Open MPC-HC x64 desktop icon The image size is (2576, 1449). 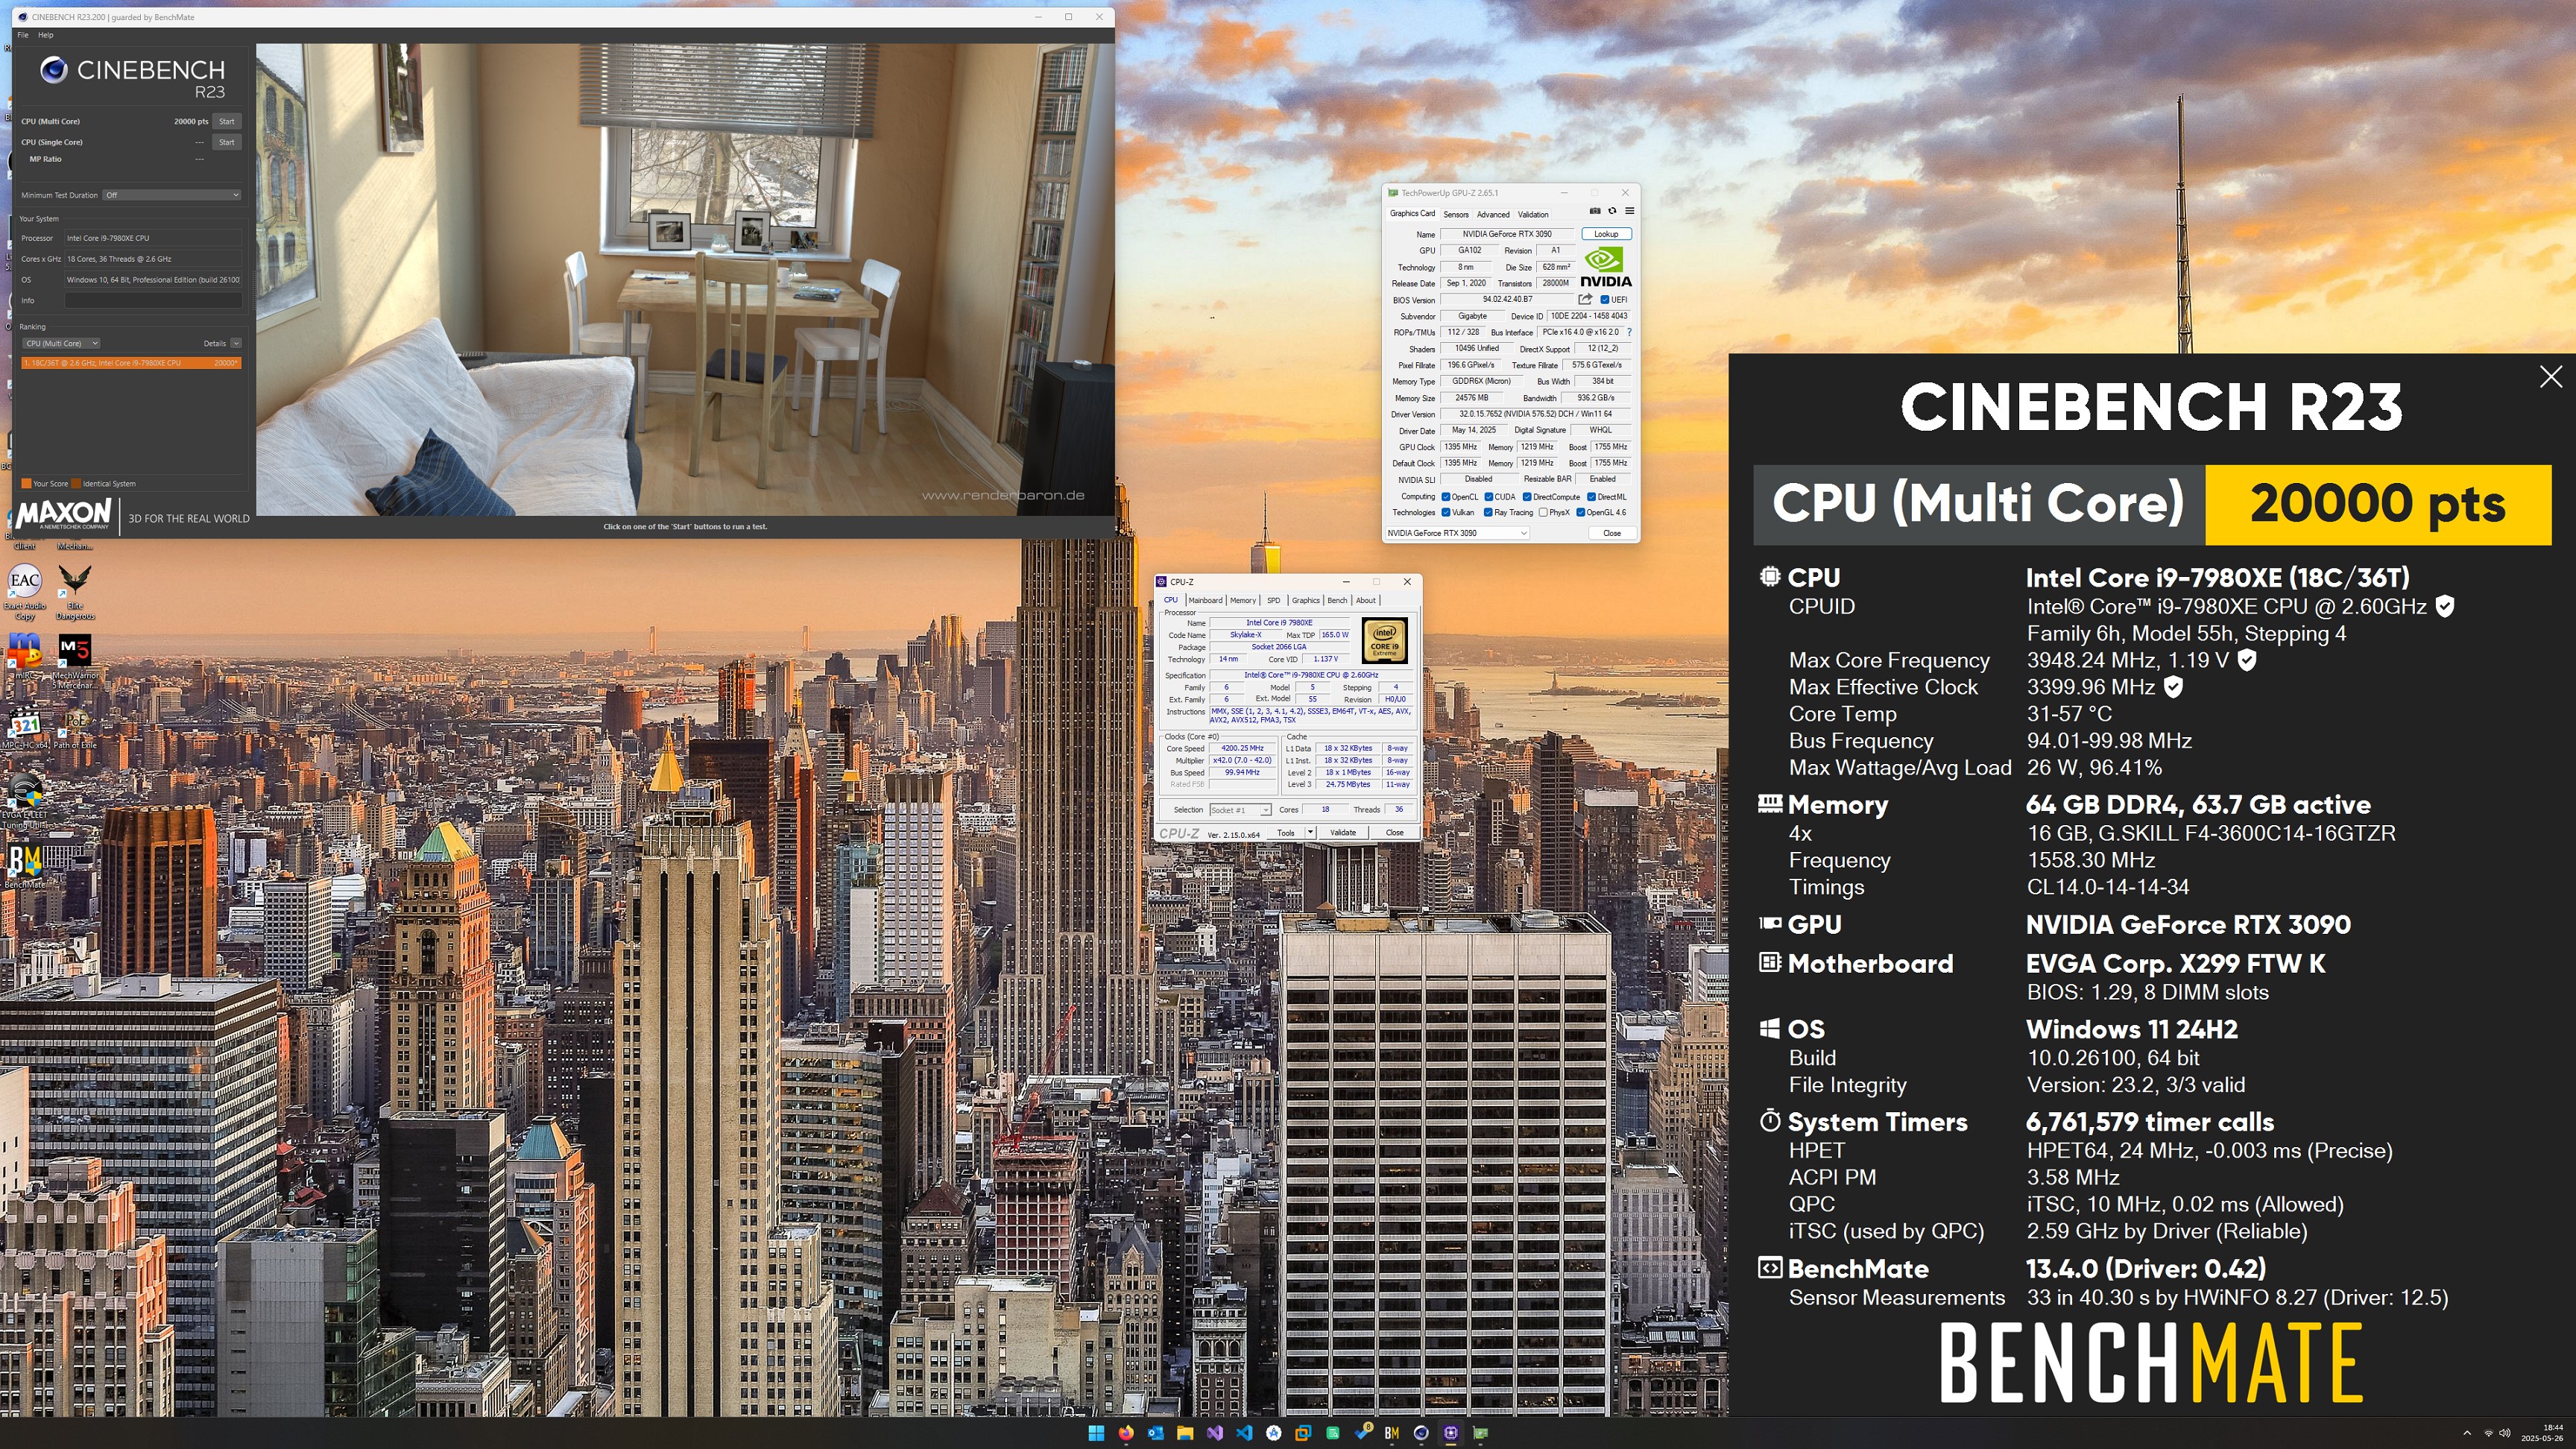tap(24, 728)
